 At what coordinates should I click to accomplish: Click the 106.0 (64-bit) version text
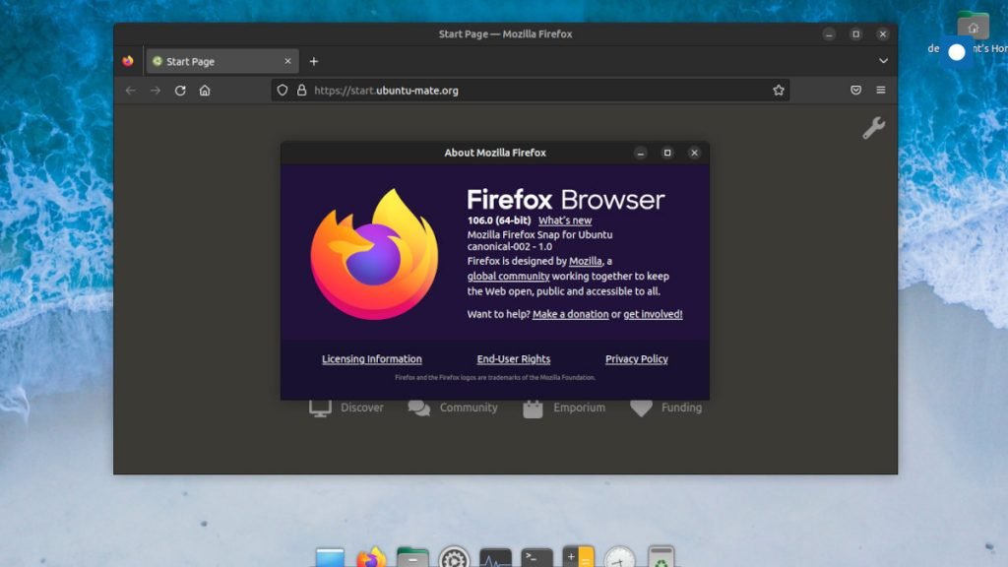[x=499, y=220]
